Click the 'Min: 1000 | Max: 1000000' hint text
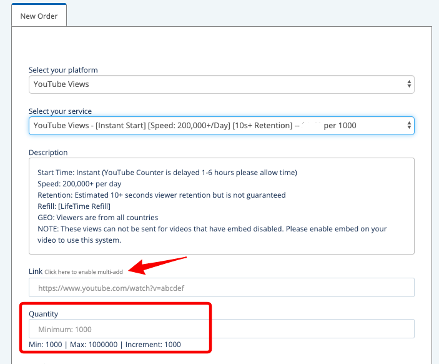The image size is (439, 364). tap(105, 345)
